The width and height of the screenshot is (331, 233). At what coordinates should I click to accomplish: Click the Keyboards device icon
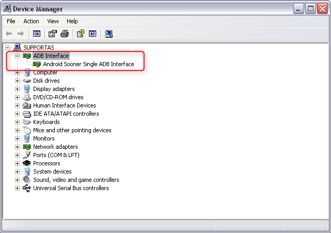tap(27, 122)
